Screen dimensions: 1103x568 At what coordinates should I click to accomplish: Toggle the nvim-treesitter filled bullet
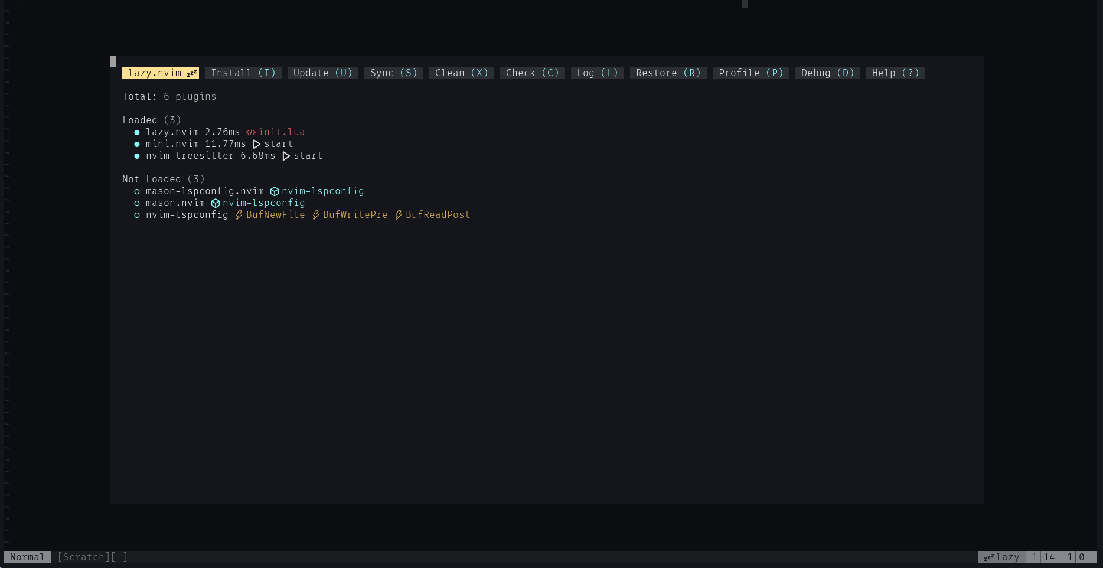point(137,156)
